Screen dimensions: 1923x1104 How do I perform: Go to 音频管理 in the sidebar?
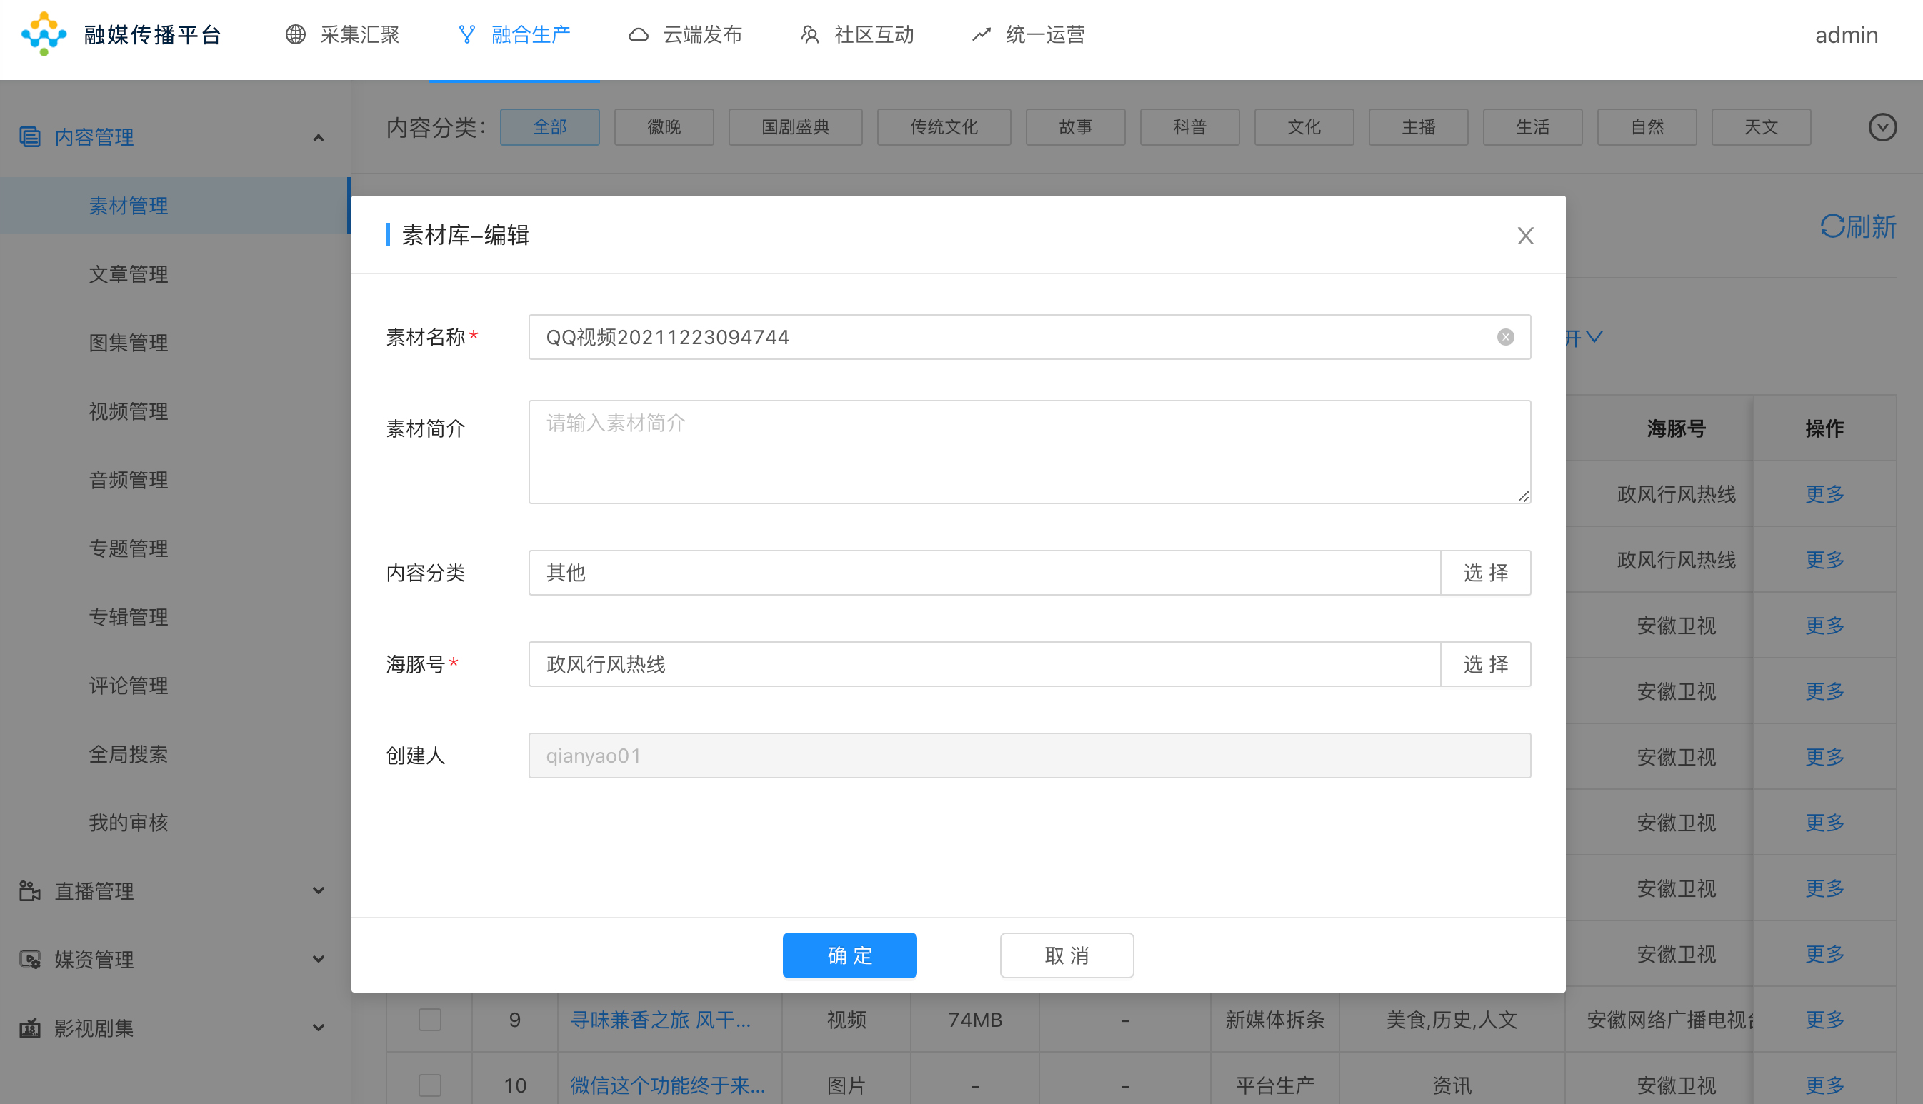click(128, 480)
